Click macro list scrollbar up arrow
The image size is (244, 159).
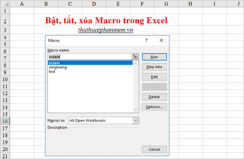click(136, 64)
